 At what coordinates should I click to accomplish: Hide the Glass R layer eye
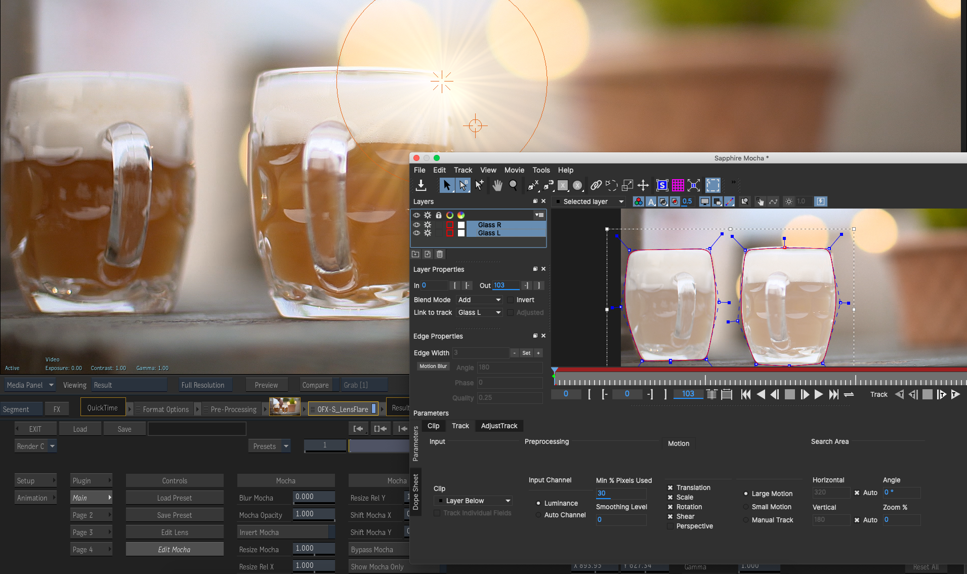point(416,225)
